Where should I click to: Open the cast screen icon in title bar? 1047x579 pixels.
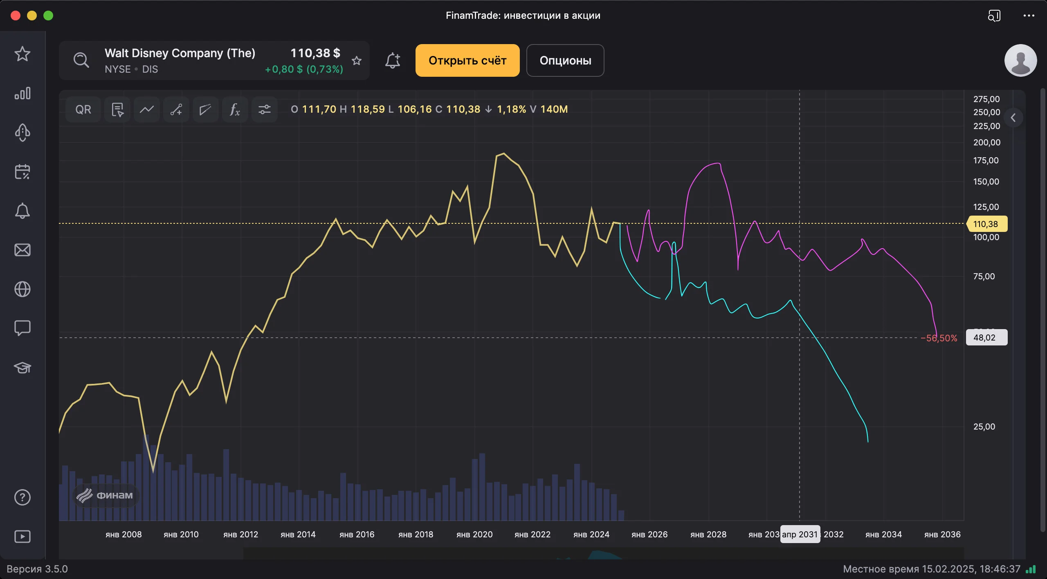994,16
